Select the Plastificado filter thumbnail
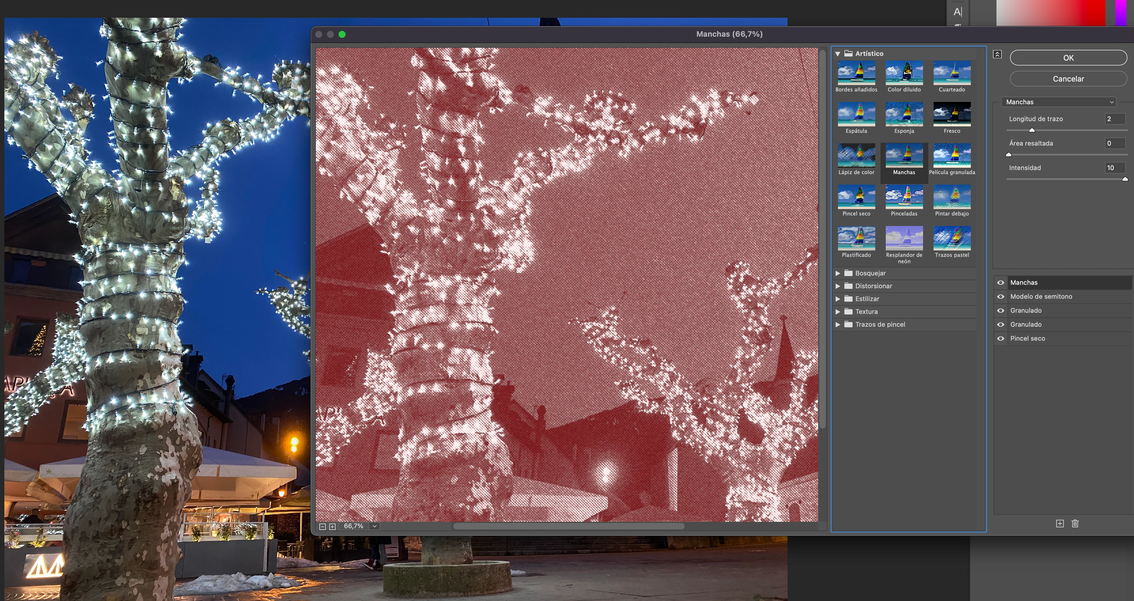The width and height of the screenshot is (1134, 601). [856, 238]
